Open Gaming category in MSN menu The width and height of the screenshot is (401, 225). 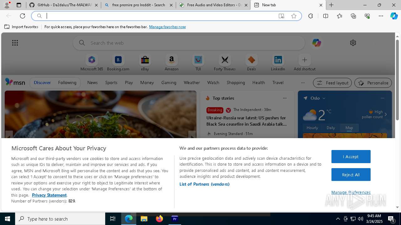[169, 82]
